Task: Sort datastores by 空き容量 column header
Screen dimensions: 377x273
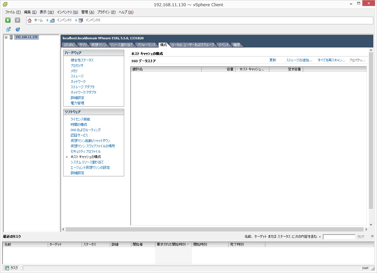Action: pyautogui.click(x=286, y=69)
